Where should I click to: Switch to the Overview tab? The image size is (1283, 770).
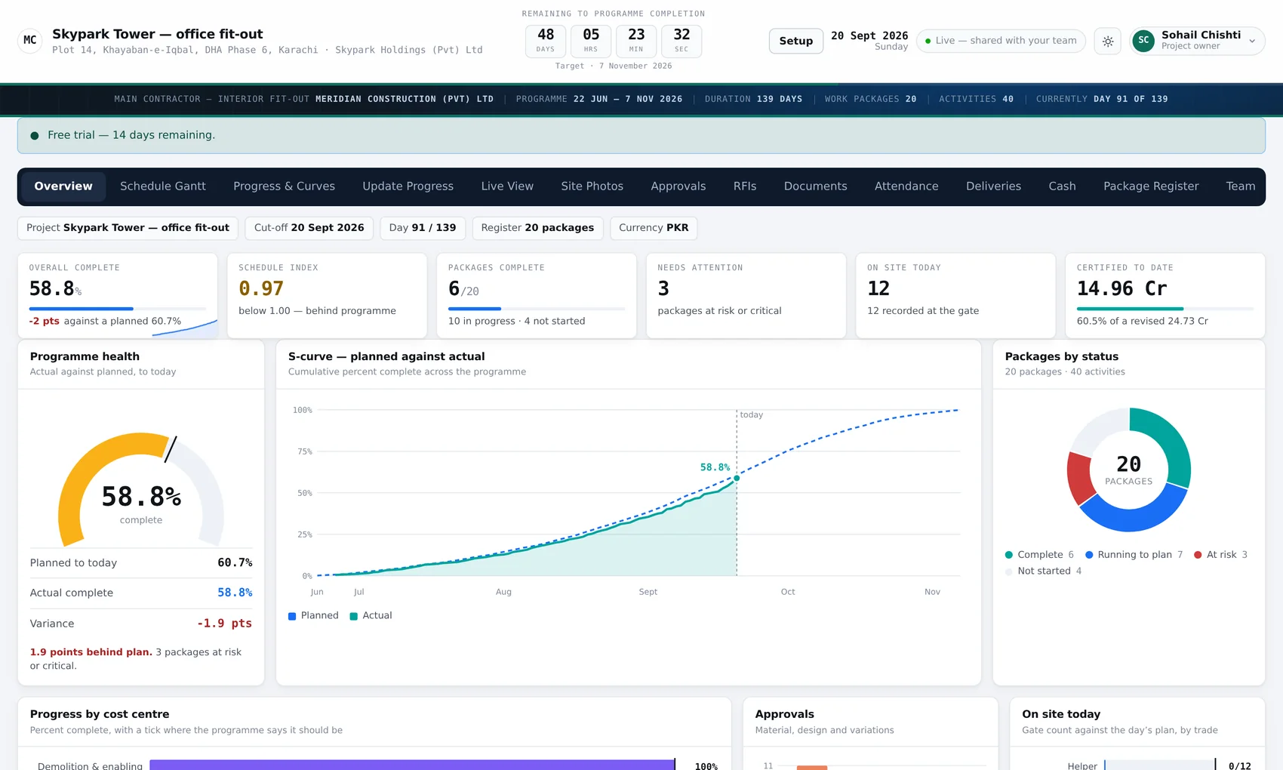(x=63, y=186)
